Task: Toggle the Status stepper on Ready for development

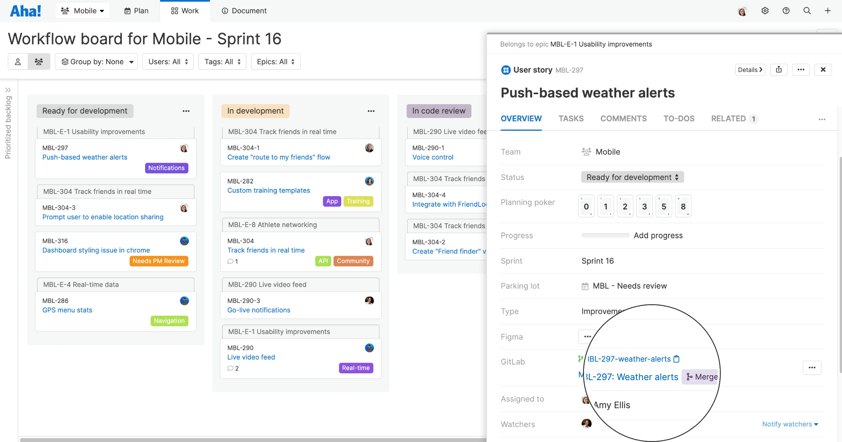Action: click(676, 177)
